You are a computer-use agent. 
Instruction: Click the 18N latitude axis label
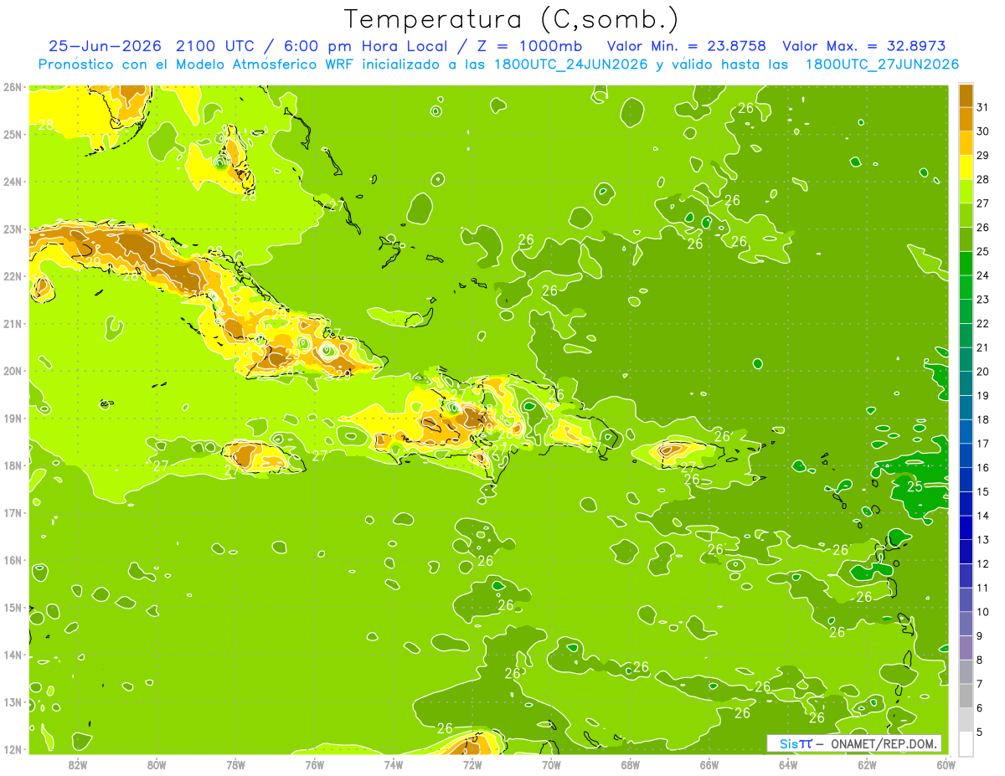[13, 465]
